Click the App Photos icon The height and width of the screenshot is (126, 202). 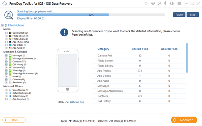(10, 42)
